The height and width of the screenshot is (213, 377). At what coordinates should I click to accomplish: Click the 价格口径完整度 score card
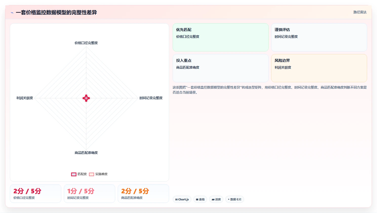35,194
